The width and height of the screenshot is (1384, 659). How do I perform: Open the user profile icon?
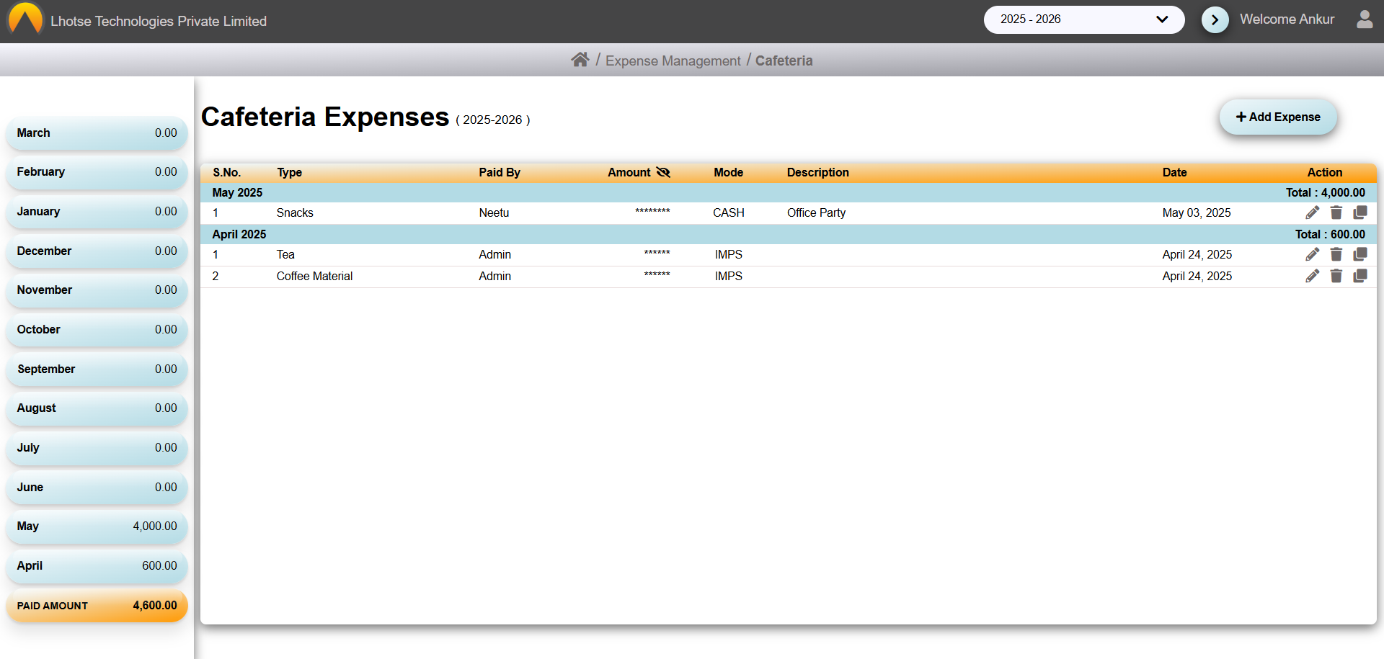point(1365,19)
